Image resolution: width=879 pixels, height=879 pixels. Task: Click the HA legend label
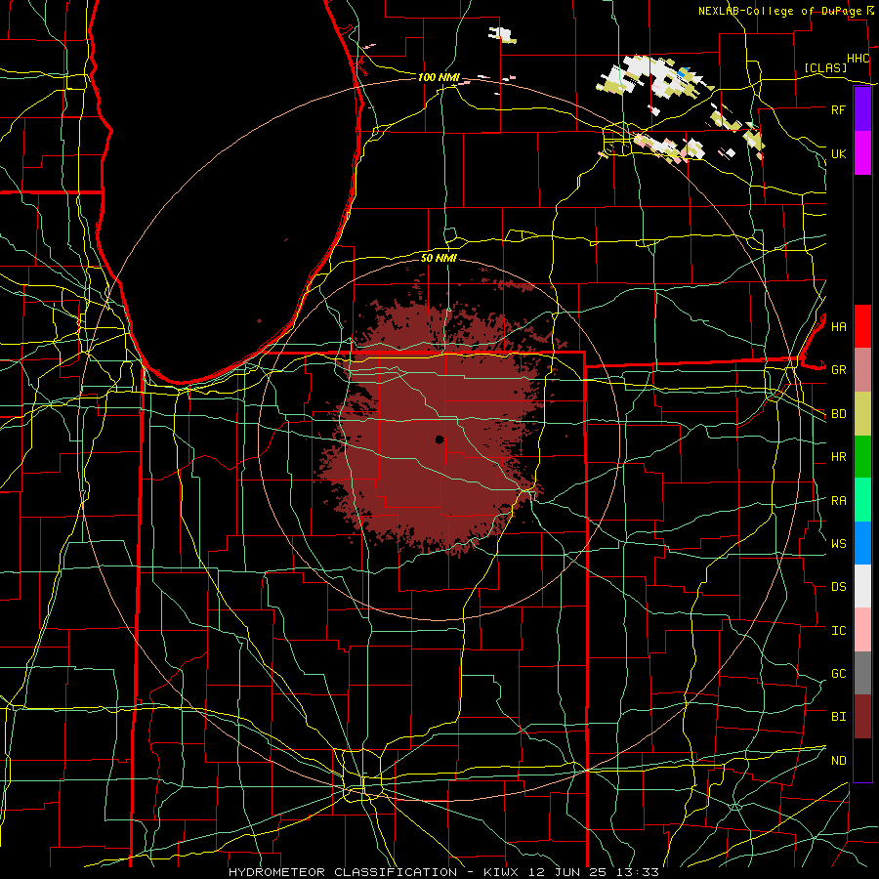click(838, 326)
